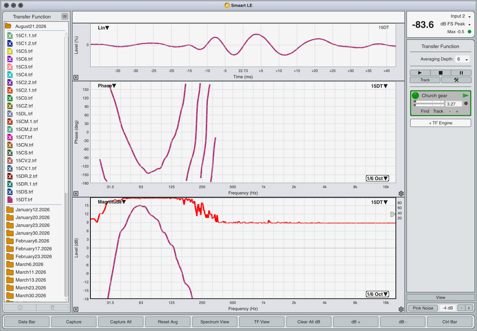Screen dimensions: 477x331
Task: Decrease pink noise level with minus button
Action: tap(462, 308)
